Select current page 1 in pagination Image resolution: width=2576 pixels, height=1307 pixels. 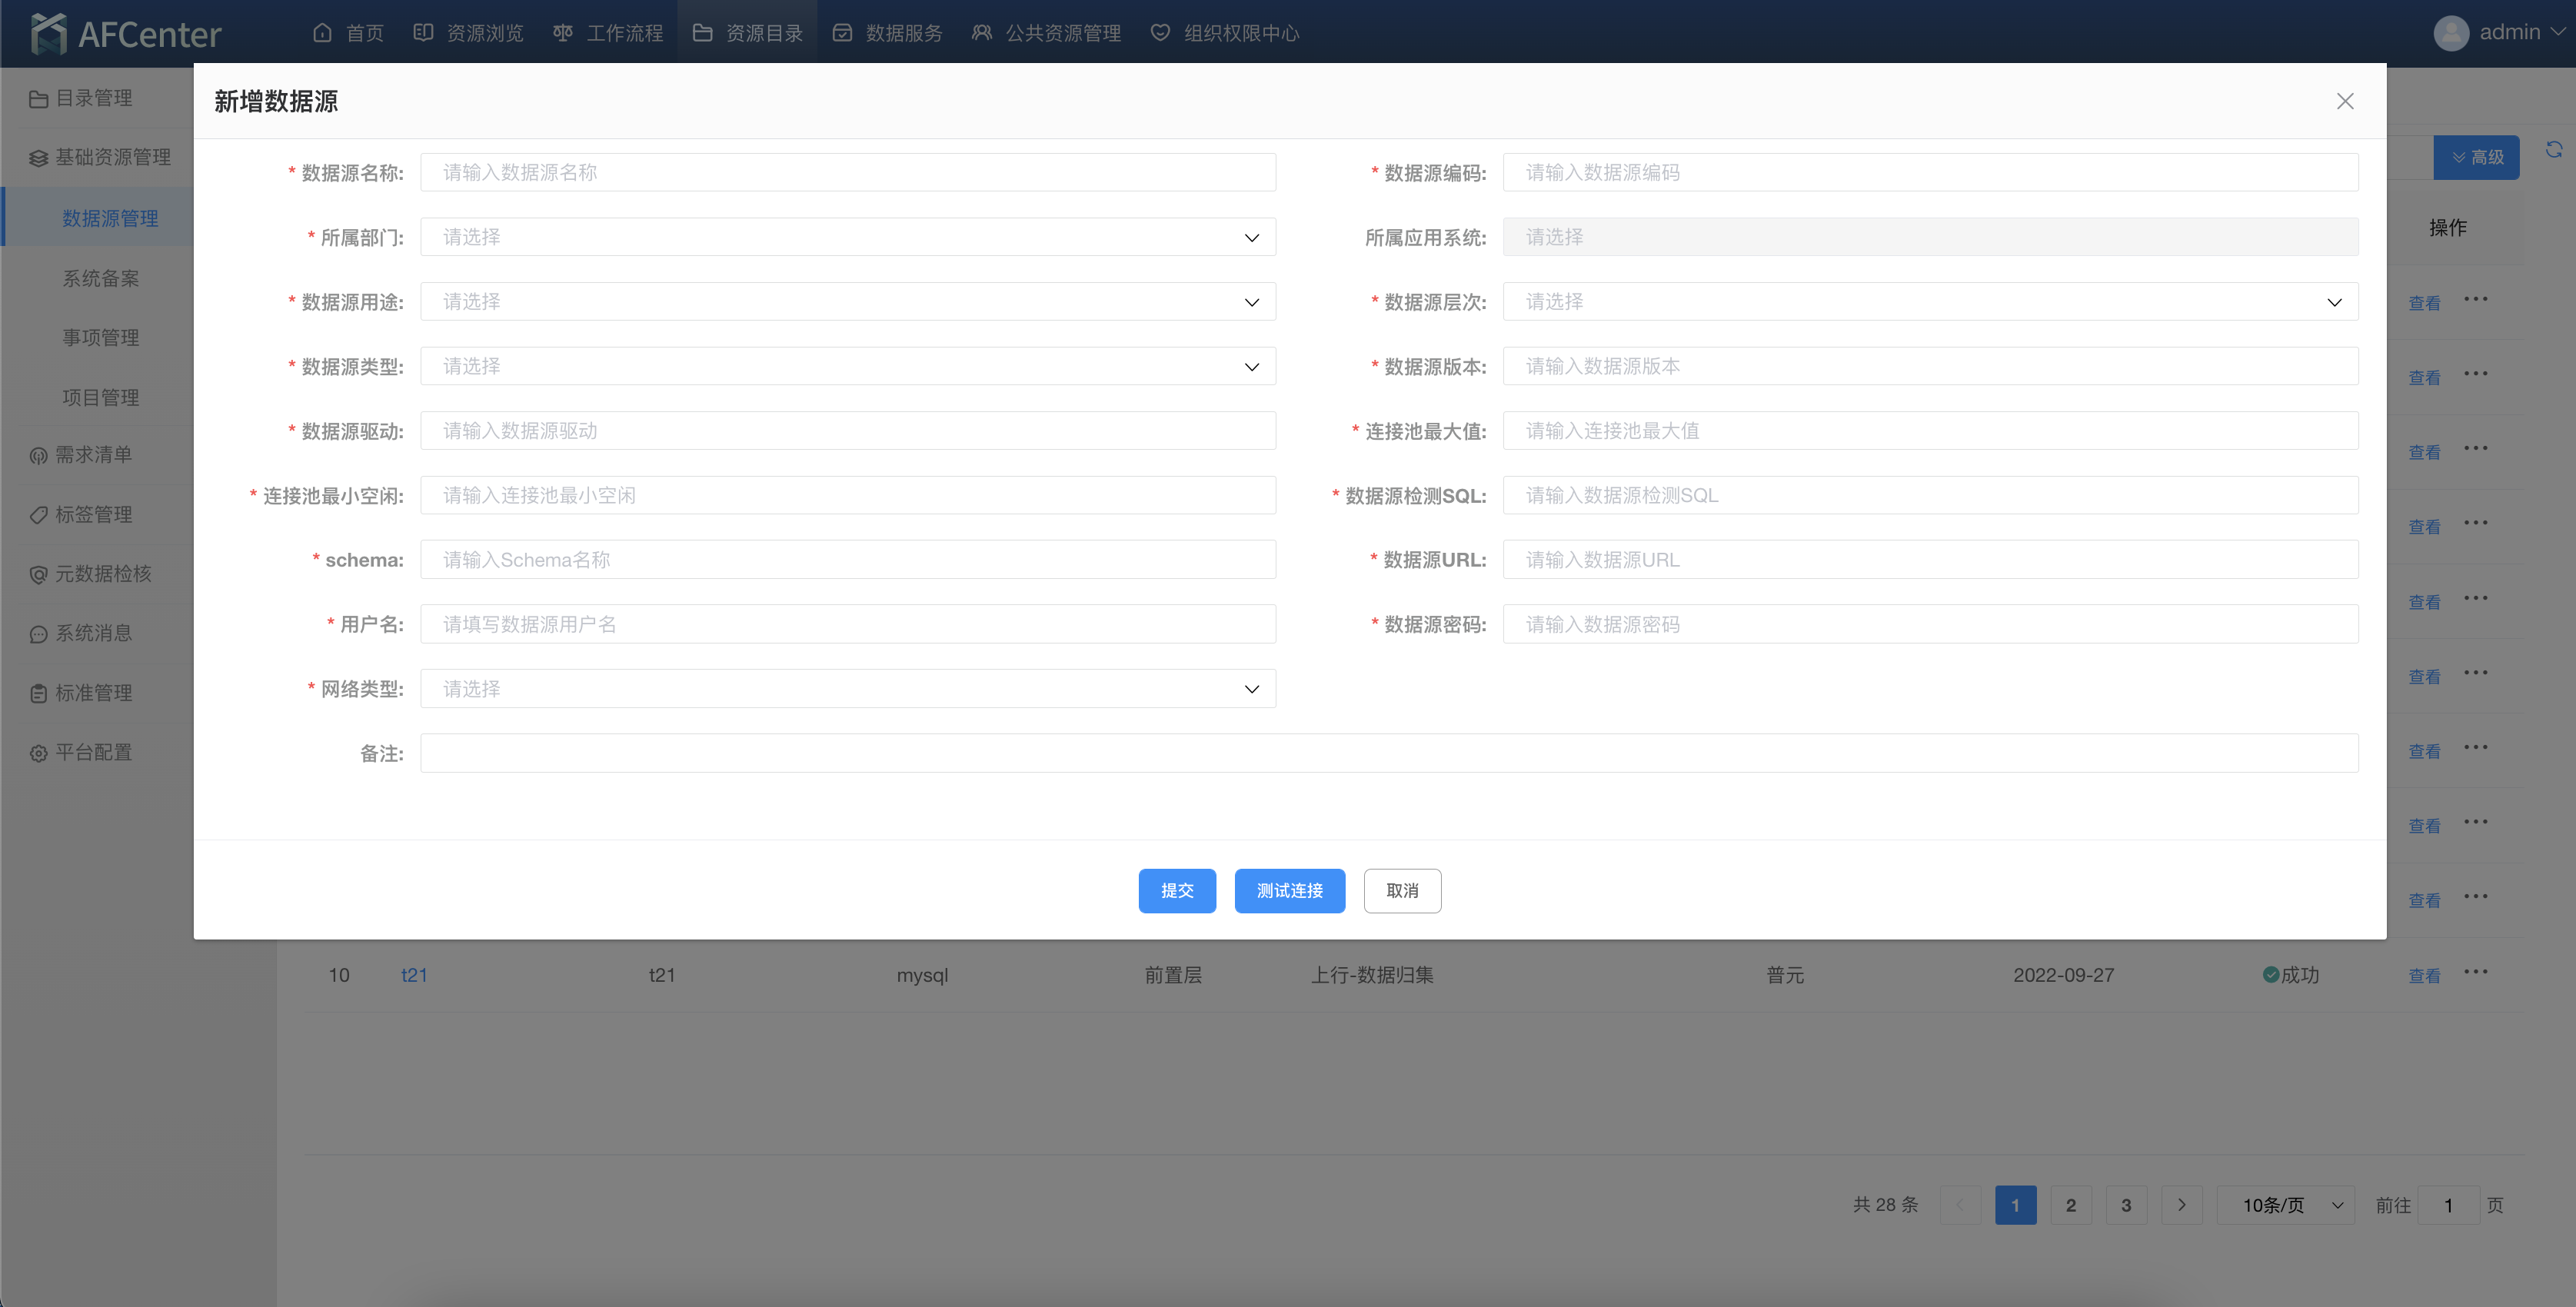pyautogui.click(x=2016, y=1205)
